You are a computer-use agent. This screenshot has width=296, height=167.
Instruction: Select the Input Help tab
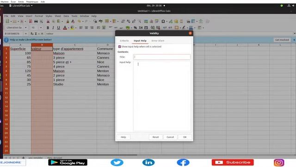tap(140, 41)
